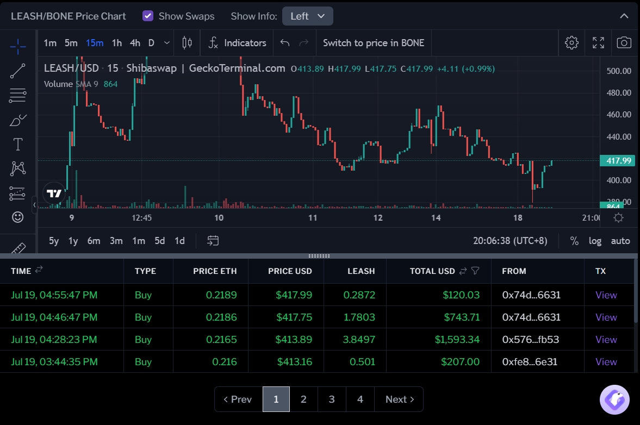View transaction for $207.00 swap

coord(606,362)
